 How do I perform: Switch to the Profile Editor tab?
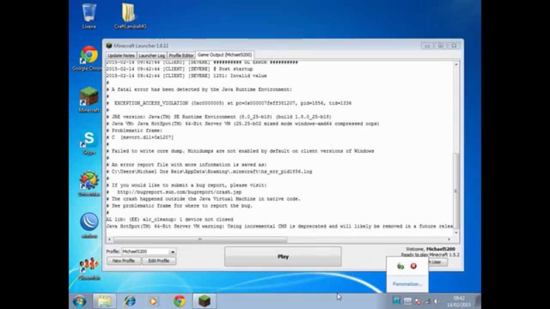pos(181,55)
